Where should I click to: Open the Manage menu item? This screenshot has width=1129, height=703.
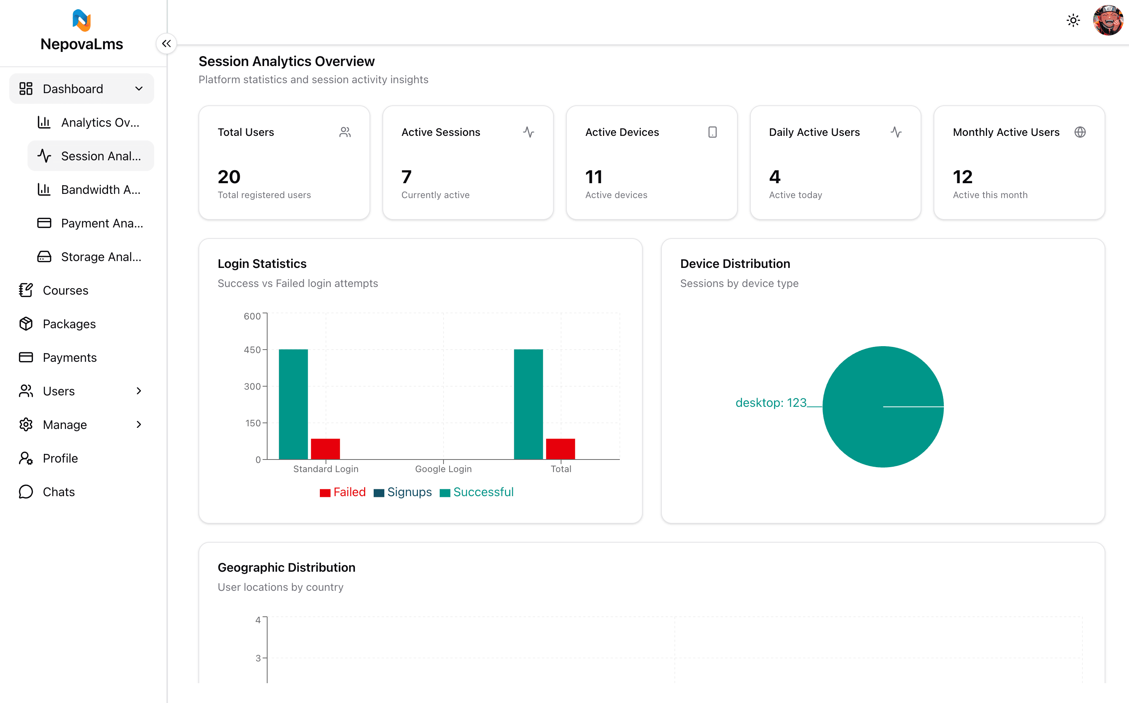(81, 424)
